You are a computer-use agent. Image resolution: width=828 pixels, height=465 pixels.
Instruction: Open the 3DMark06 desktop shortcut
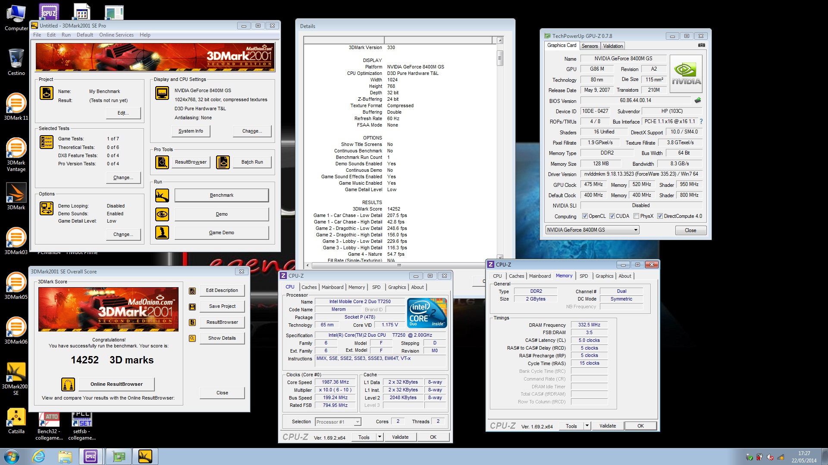tap(16, 330)
